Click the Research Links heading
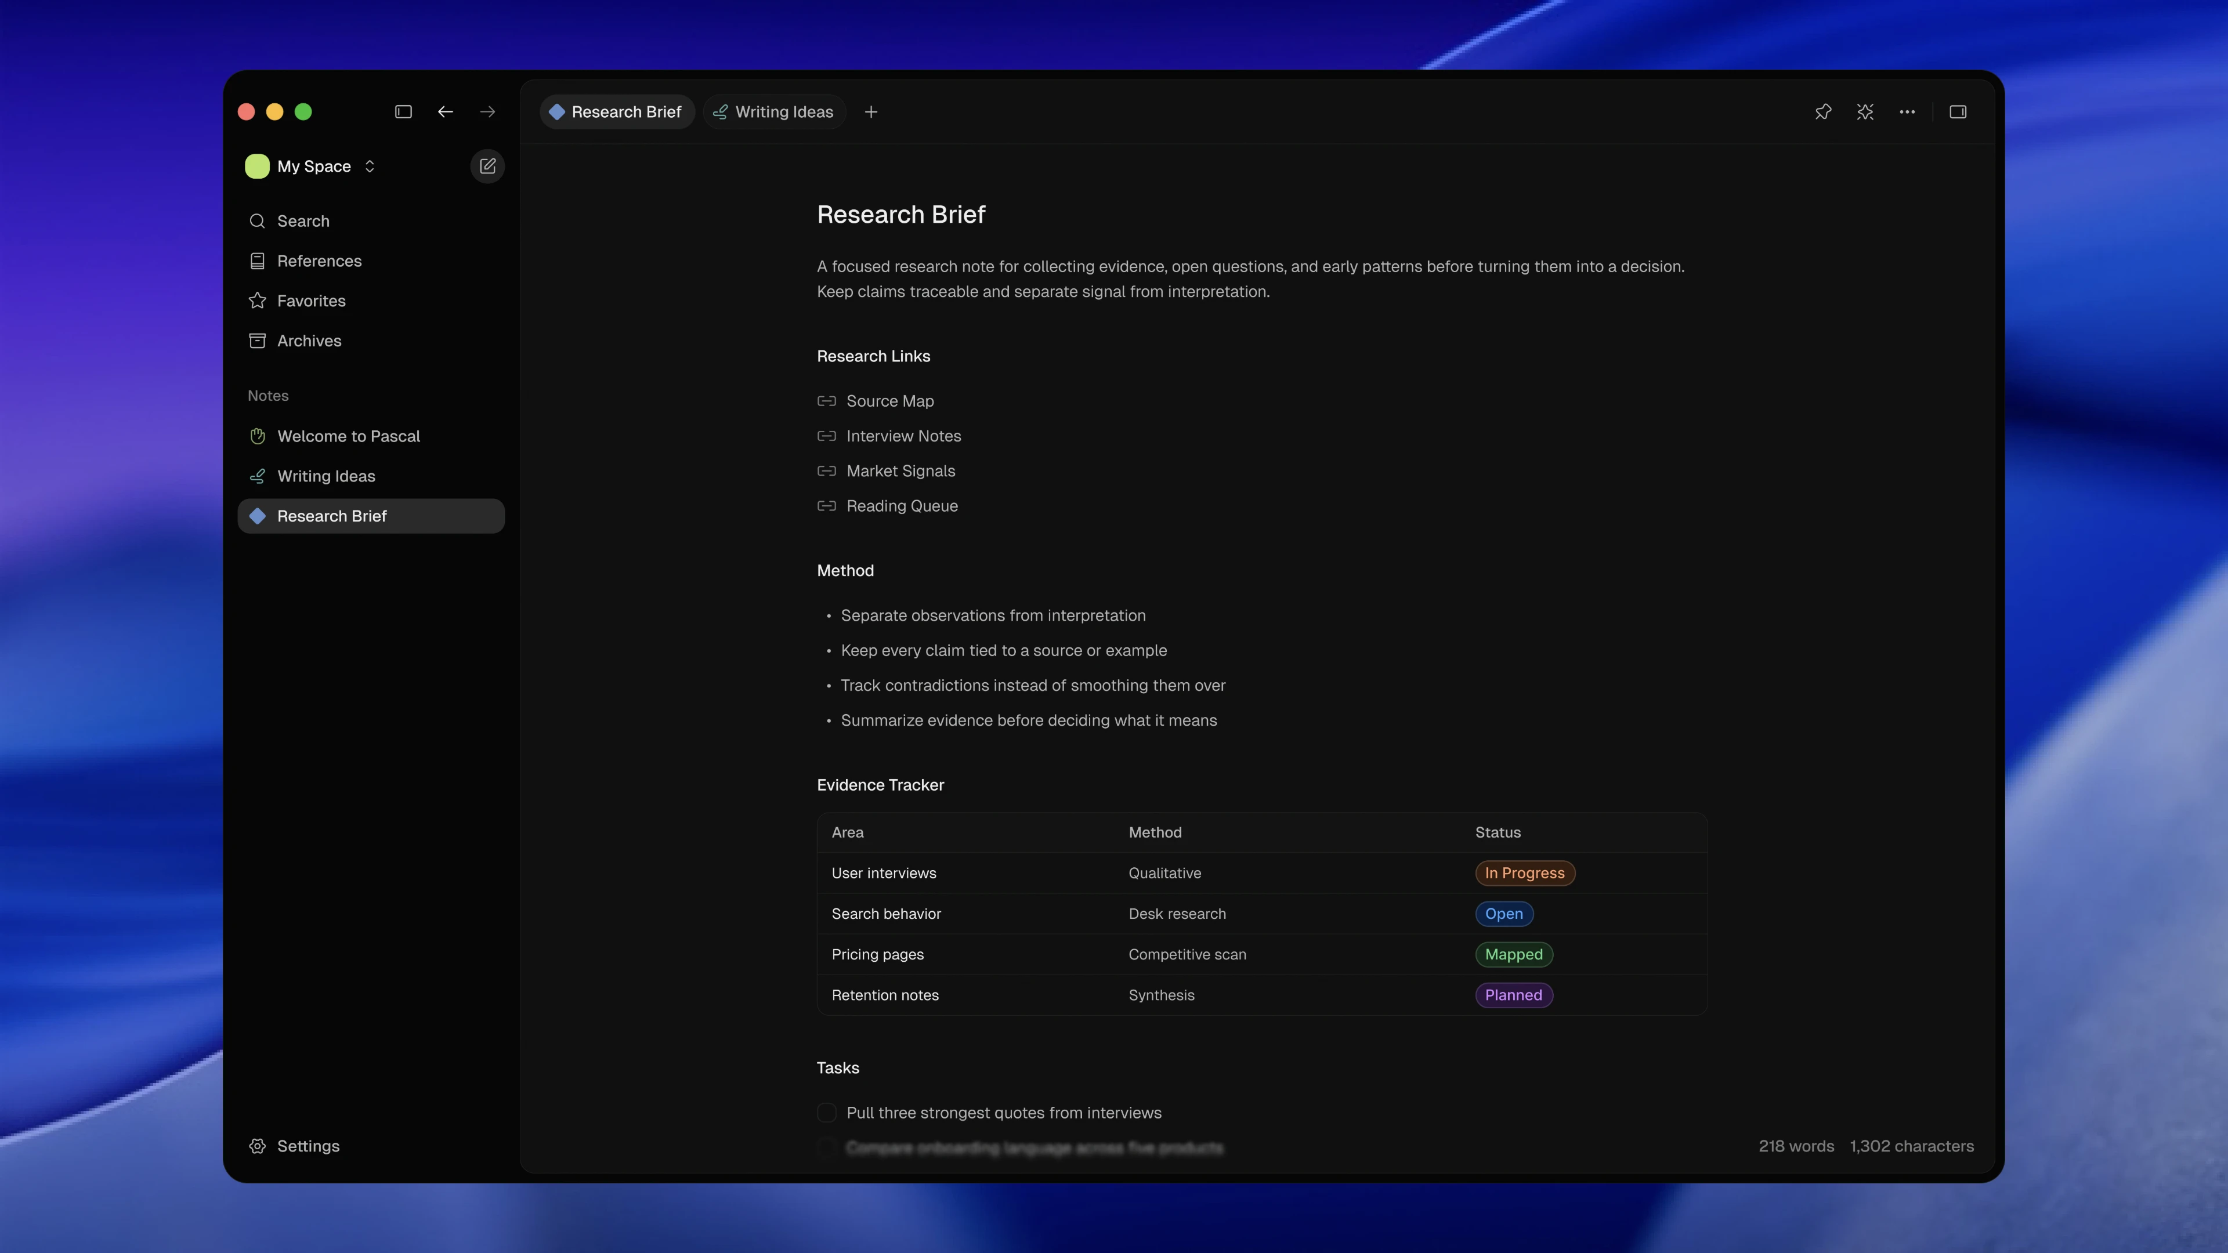The image size is (2228, 1253). point(874,356)
